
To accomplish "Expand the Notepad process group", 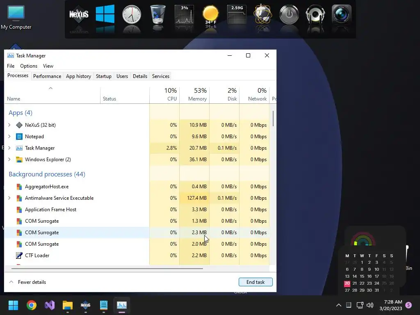I will pyautogui.click(x=9, y=136).
